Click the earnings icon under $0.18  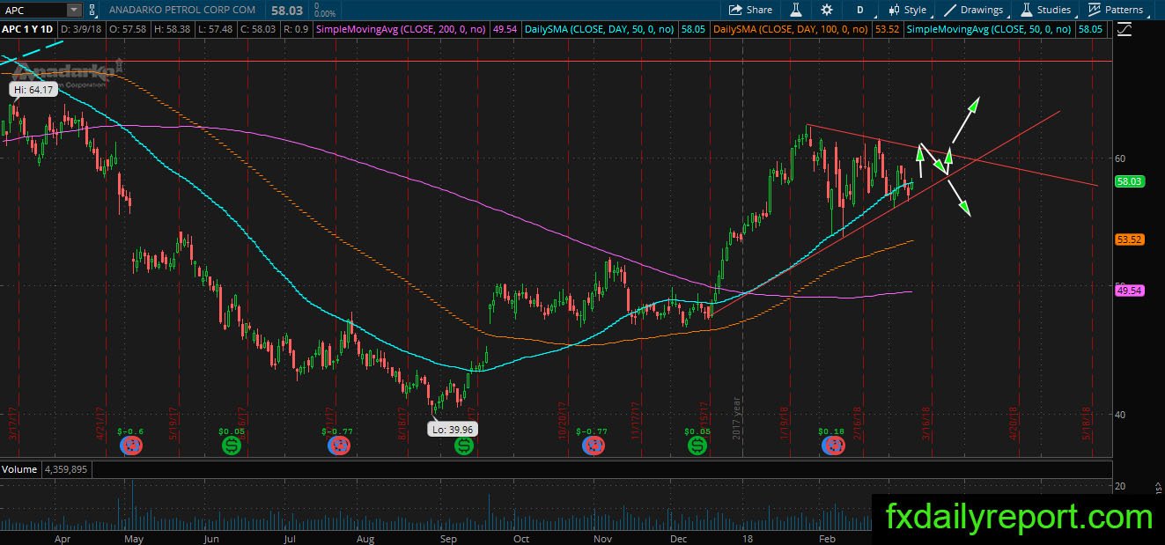pyautogui.click(x=831, y=446)
